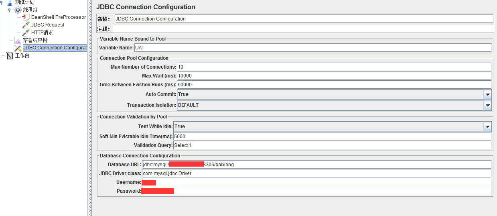Click the JDBC Request sampler pipette icon
This screenshot has height=216, width=497.
point(26,25)
